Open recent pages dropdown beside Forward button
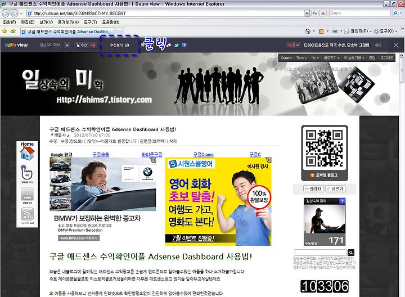Image resolution: width=405 pixels, height=297 pixels. click(21, 13)
